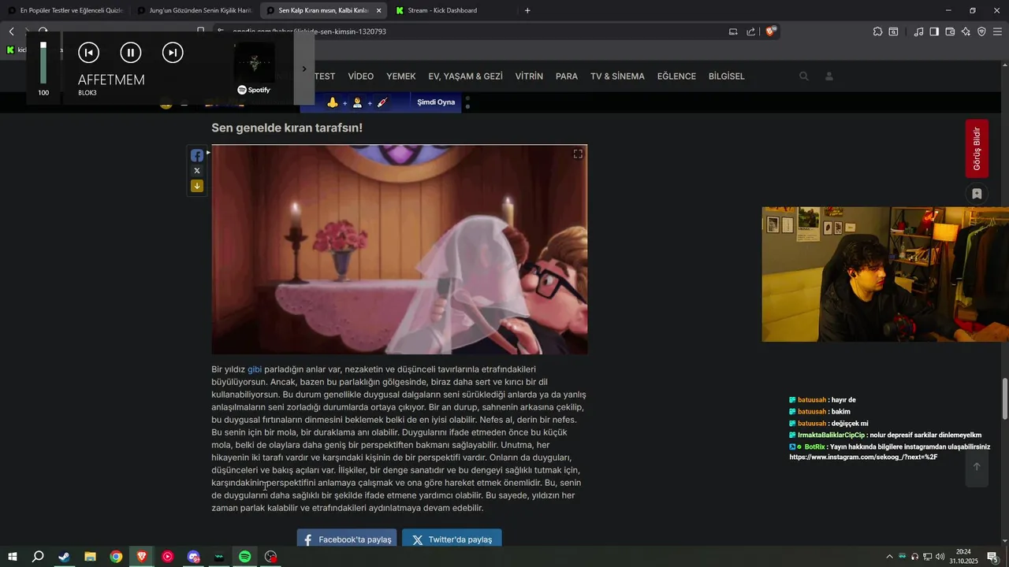Open the PARA menu item

point(567,76)
